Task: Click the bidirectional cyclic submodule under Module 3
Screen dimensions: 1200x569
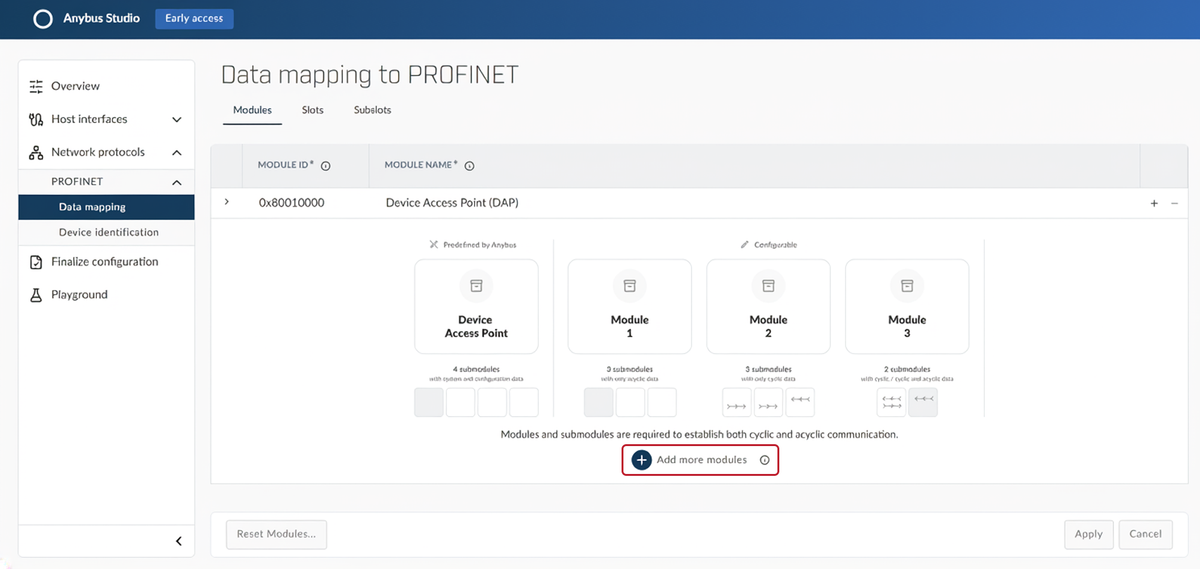Action: click(891, 402)
